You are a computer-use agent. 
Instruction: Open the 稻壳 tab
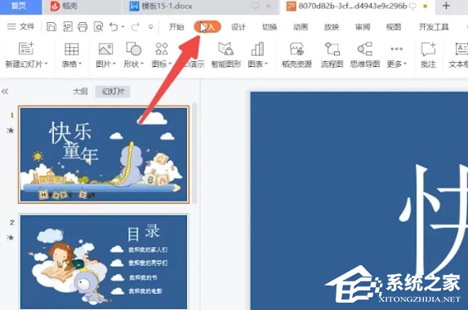click(x=65, y=7)
